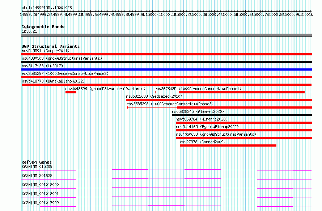Click the esv3585298 (1000GenomesConsortiumPhase3) label
322x211 pixels.
170,104
